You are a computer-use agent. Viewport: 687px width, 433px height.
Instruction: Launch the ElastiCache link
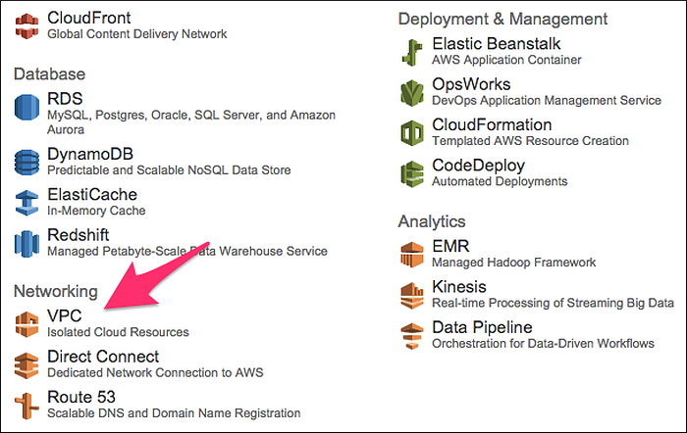[92, 195]
